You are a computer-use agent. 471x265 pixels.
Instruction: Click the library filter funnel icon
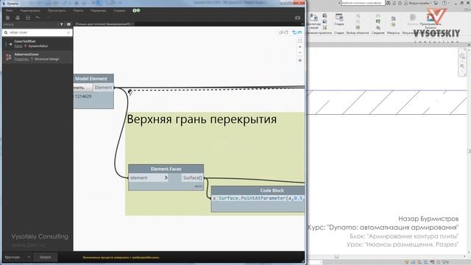coord(62,24)
